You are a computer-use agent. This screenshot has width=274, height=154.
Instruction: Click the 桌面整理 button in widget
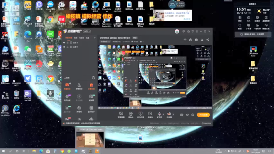click(266, 19)
